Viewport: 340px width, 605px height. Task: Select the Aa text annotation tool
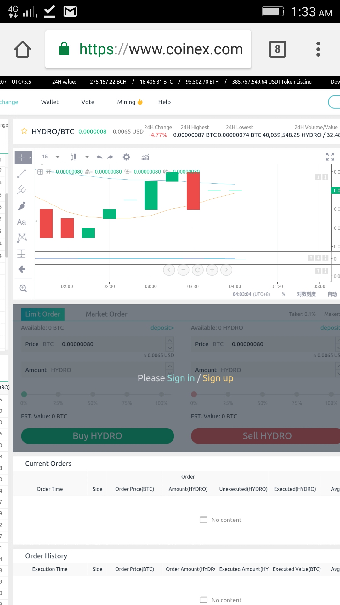click(x=21, y=222)
